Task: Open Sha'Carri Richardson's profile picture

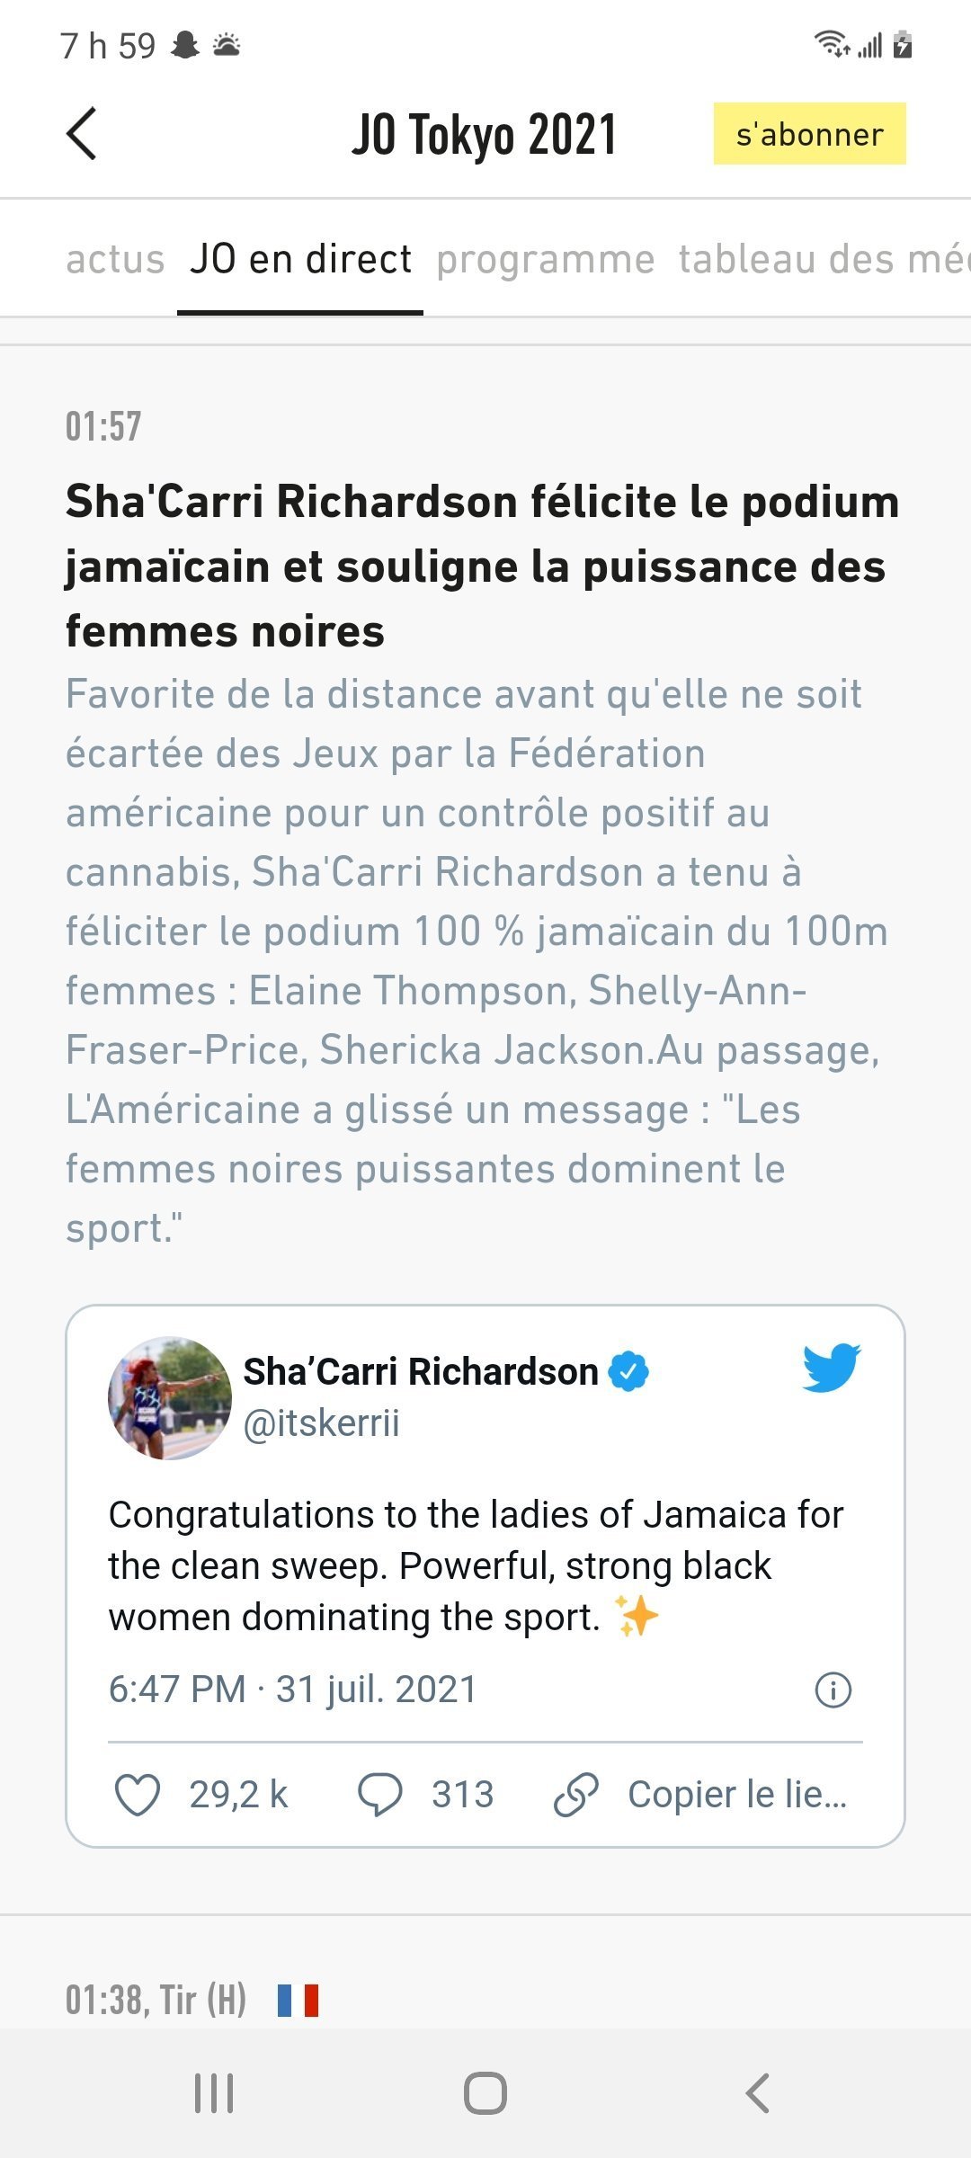Action: (x=170, y=1398)
